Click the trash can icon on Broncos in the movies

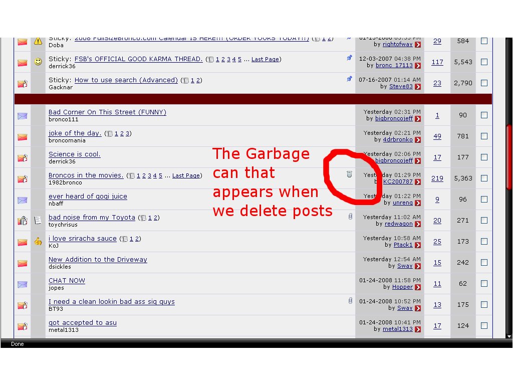point(349,174)
